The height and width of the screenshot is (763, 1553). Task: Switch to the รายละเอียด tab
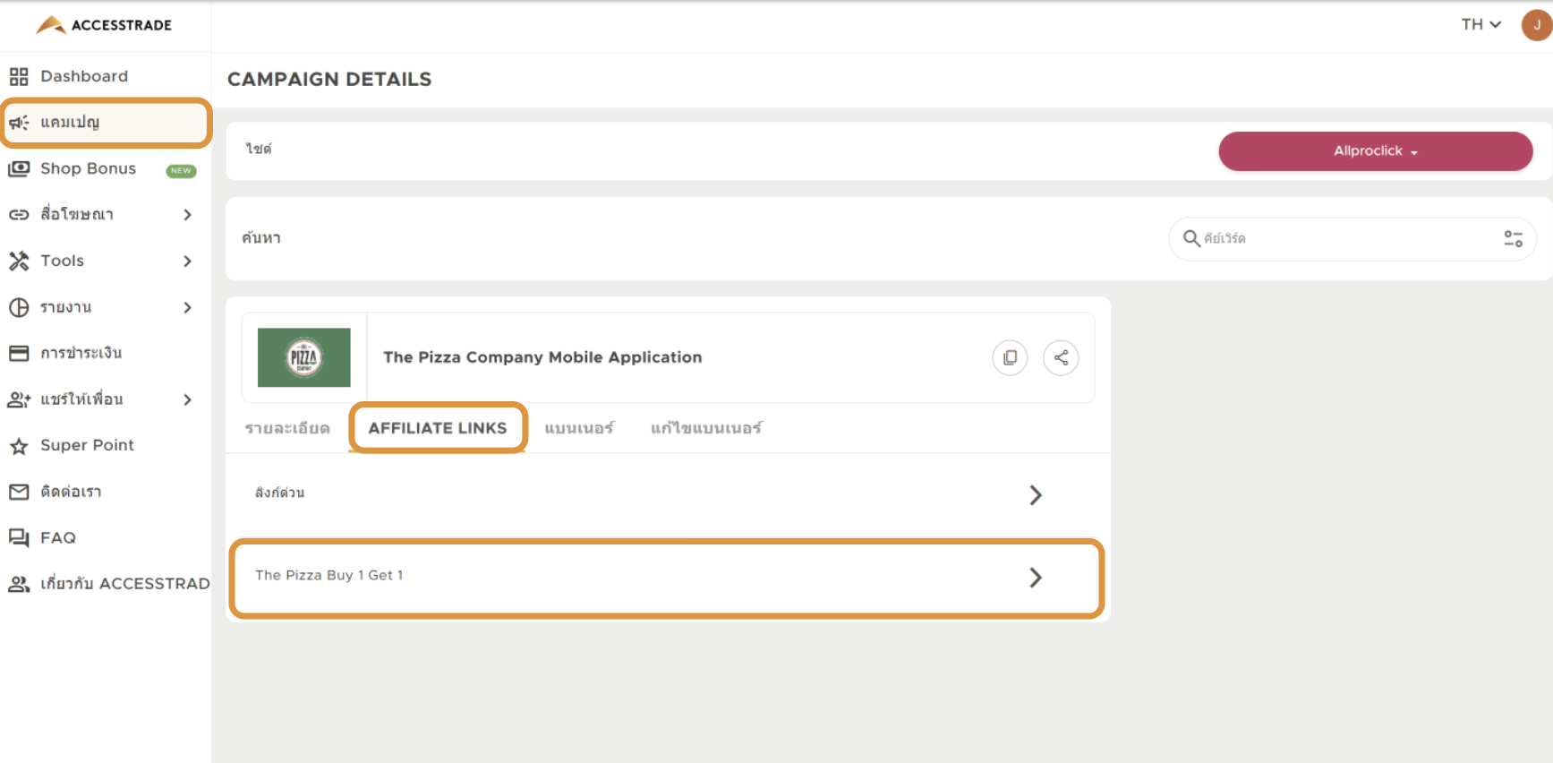click(x=287, y=428)
